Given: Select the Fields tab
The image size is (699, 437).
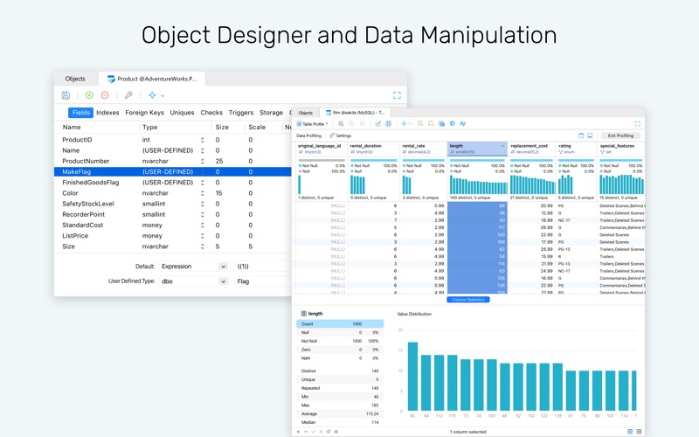Looking at the screenshot, I should pyautogui.click(x=80, y=113).
